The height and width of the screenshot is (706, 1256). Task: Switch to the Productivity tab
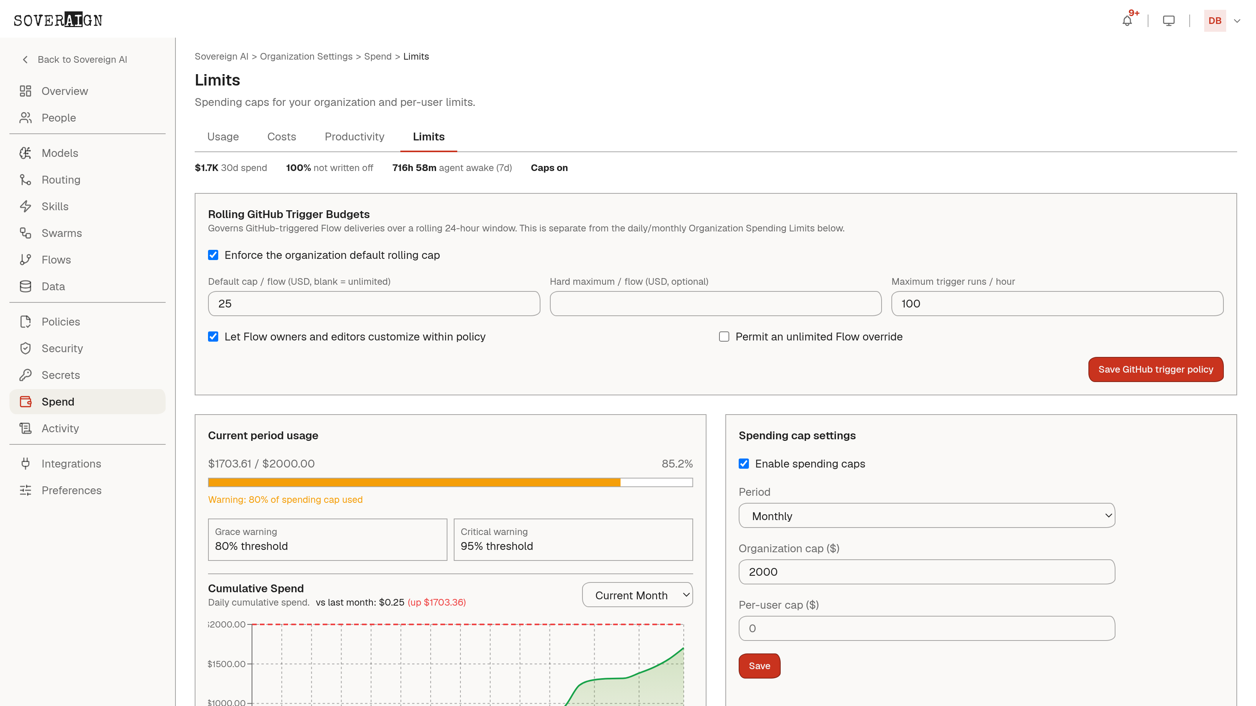(354, 137)
